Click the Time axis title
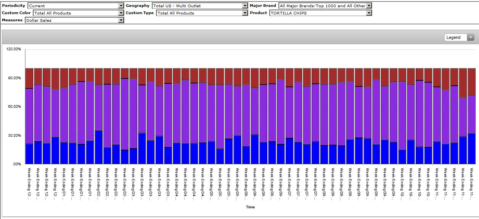Screen dimensions: 479x219 (x=250, y=207)
